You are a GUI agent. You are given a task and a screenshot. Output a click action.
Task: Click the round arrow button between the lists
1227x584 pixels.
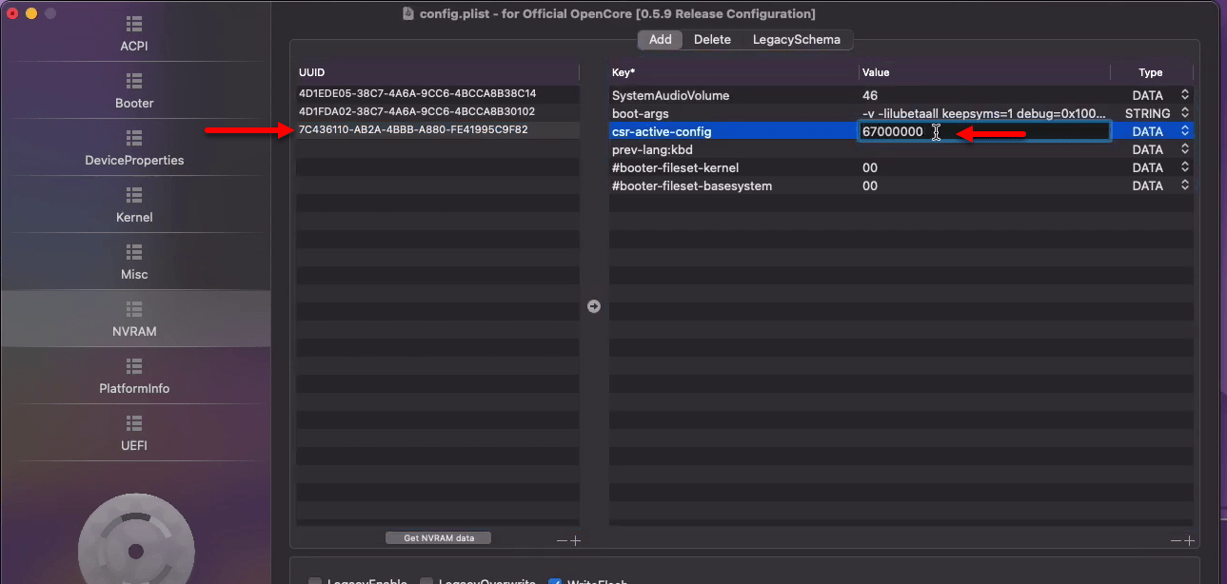click(594, 306)
